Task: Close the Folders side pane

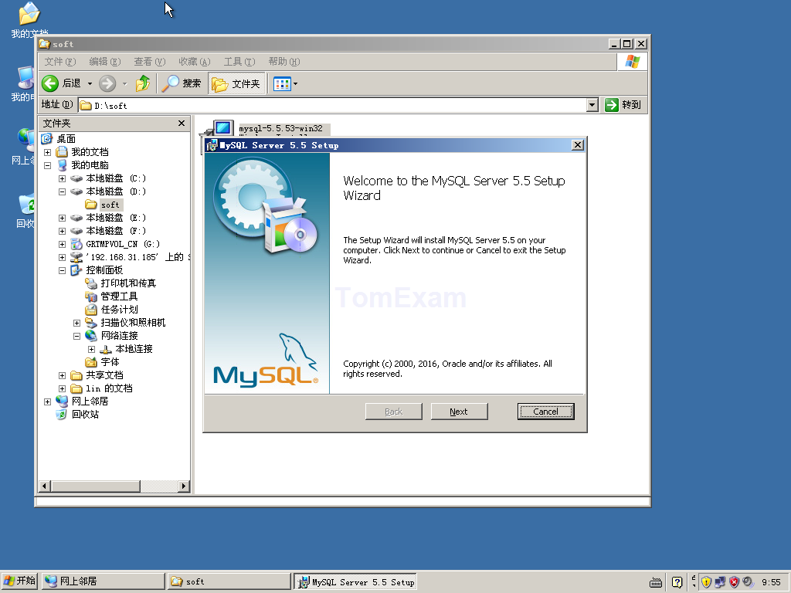Action: (182, 123)
